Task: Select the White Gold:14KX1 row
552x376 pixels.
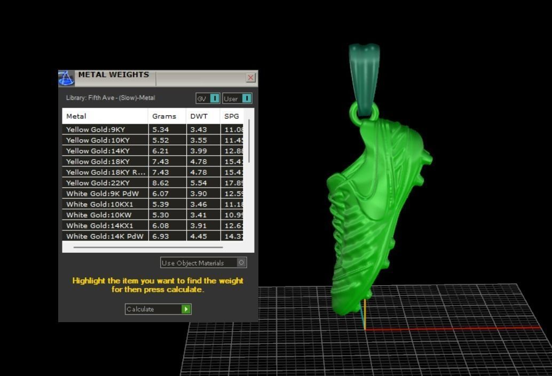Action: tap(153, 226)
